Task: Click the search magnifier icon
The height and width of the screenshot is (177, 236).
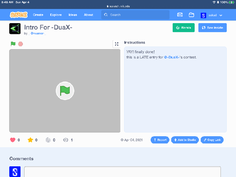Action: coord(106,15)
